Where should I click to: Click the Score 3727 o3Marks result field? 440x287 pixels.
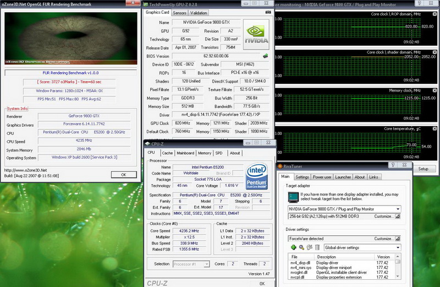(69, 82)
